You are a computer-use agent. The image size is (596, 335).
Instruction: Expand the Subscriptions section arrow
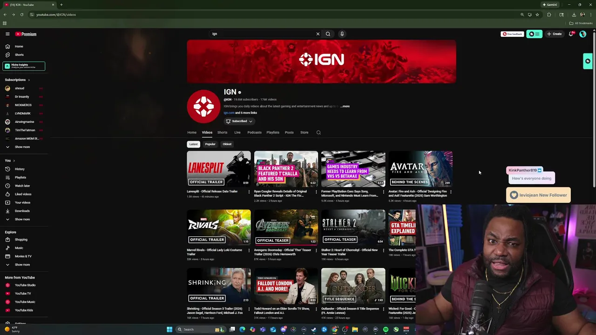click(29, 80)
